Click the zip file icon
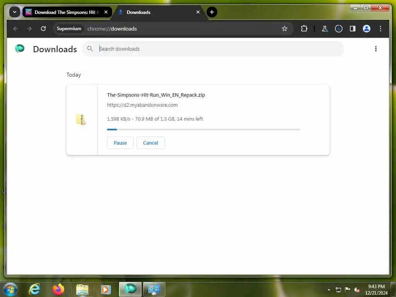This screenshot has width=396, height=297. coord(81,119)
